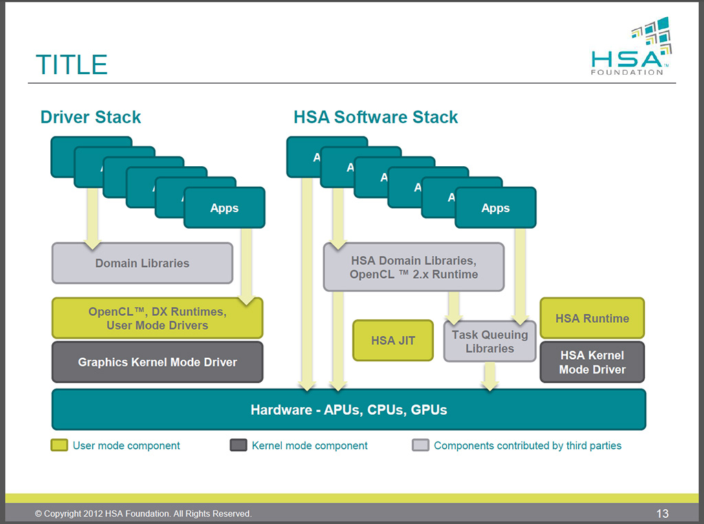The height and width of the screenshot is (524, 704).
Task: Select the HSA Software Stack heading
Action: (x=375, y=117)
